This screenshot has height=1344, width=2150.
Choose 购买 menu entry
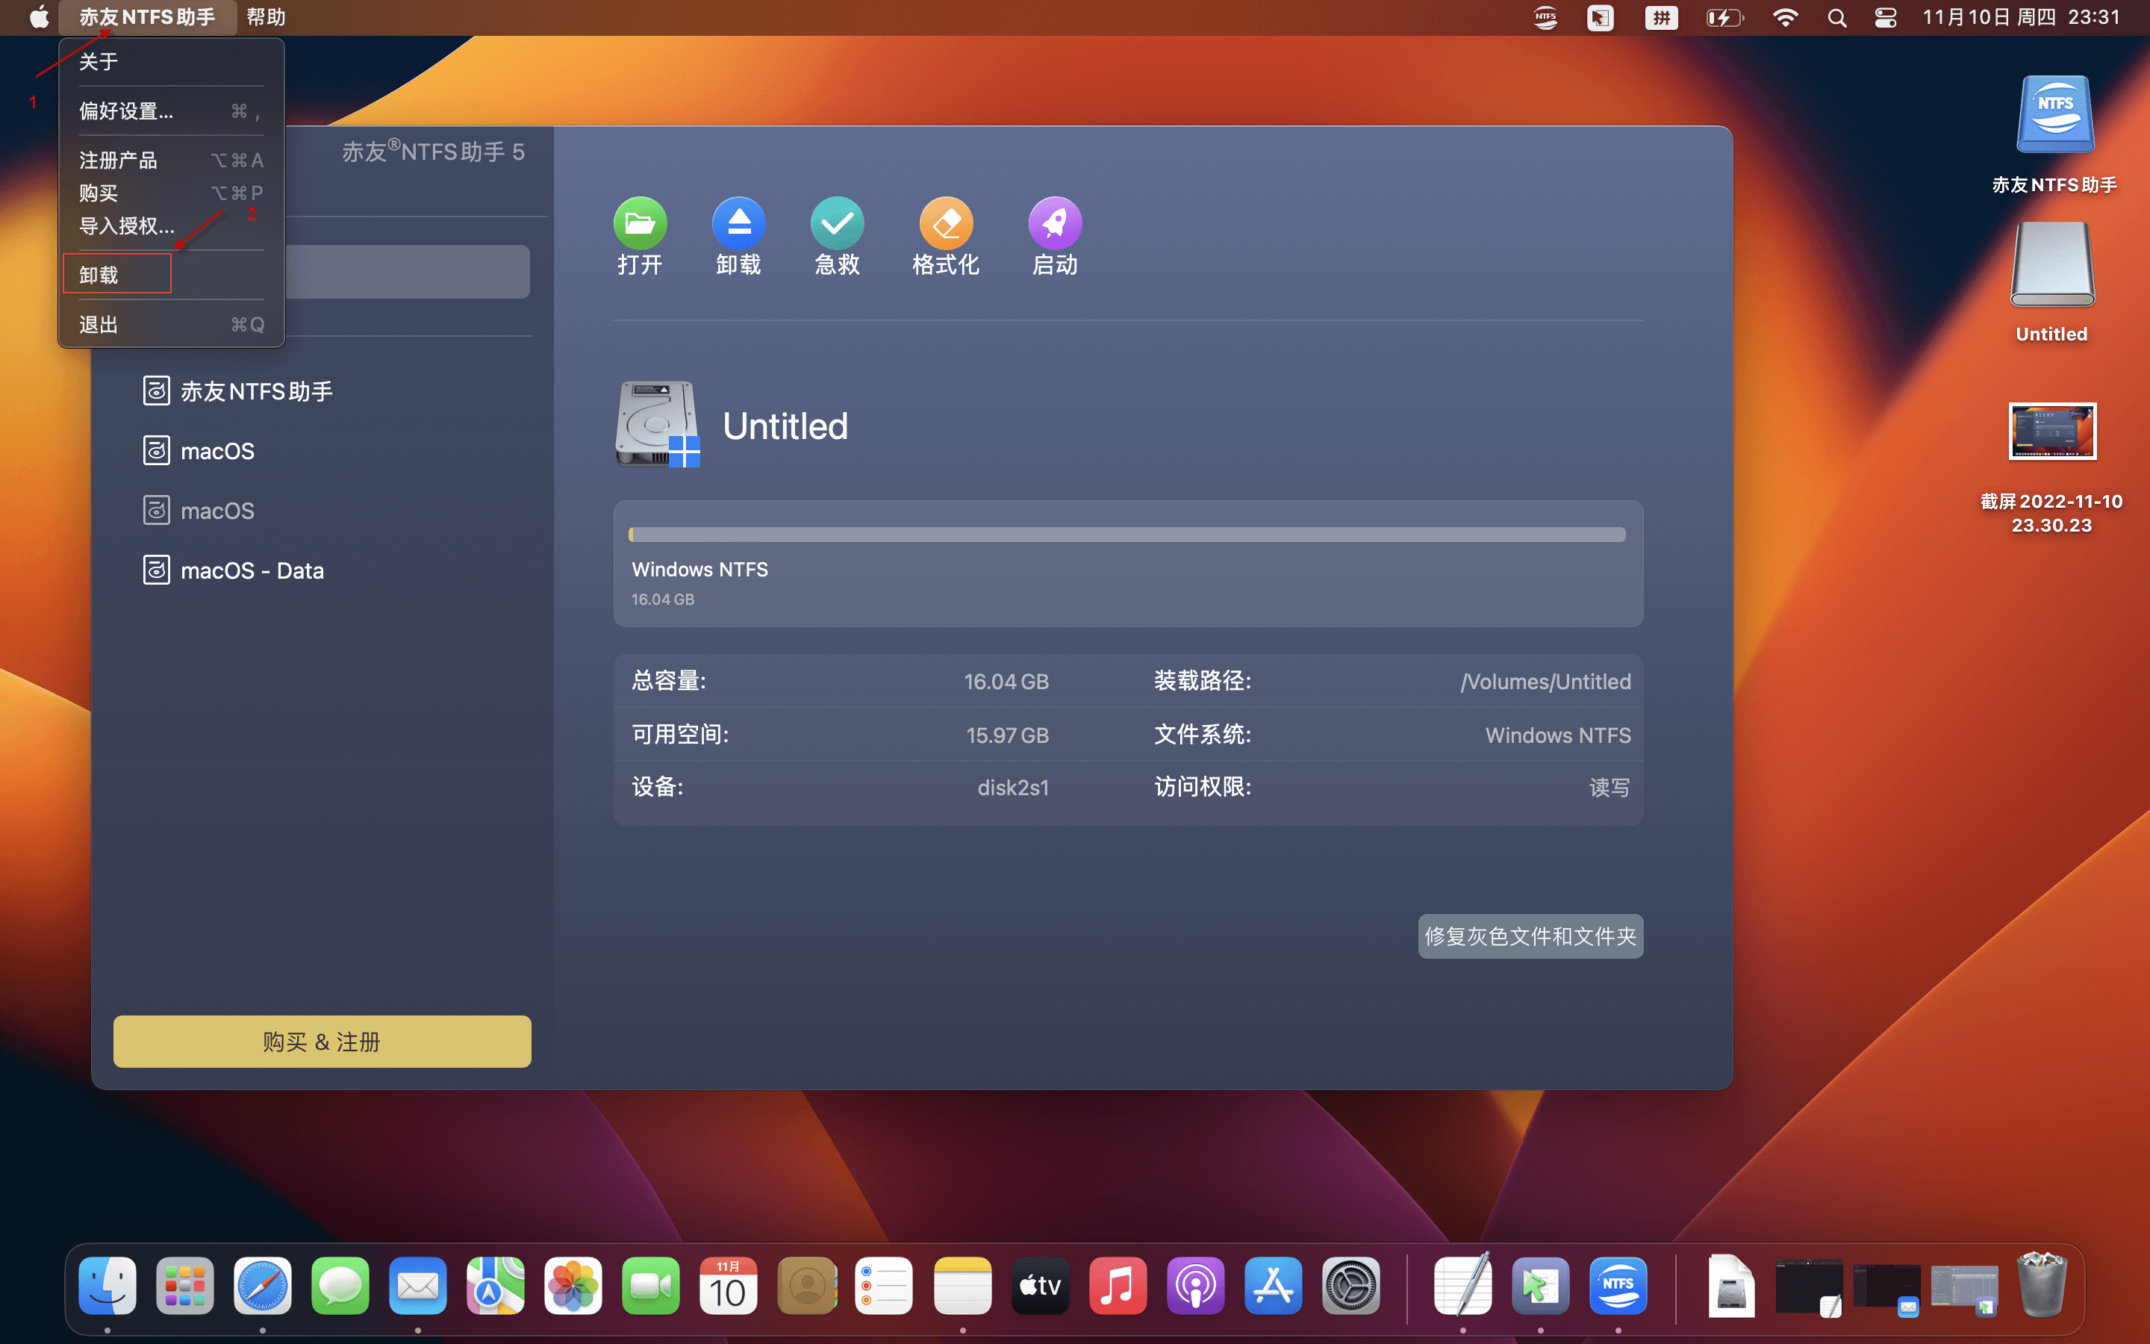[172, 193]
